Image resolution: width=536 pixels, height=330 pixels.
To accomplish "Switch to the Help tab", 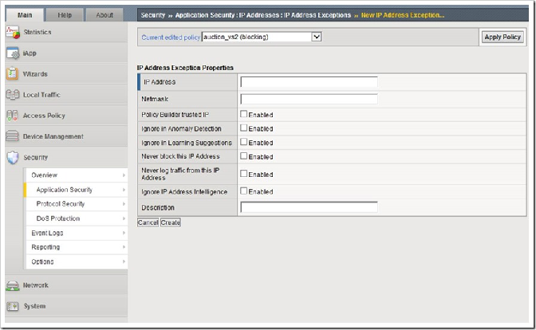I will point(65,15).
